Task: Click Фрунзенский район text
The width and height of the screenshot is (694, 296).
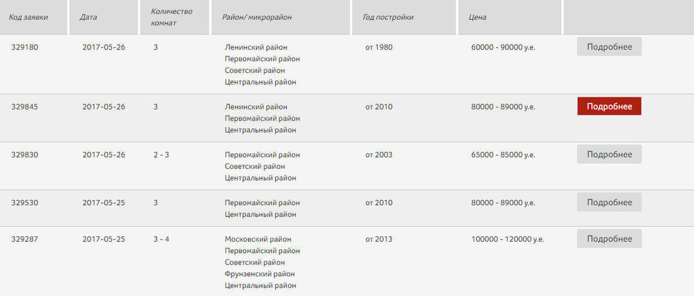Action: pos(260,274)
